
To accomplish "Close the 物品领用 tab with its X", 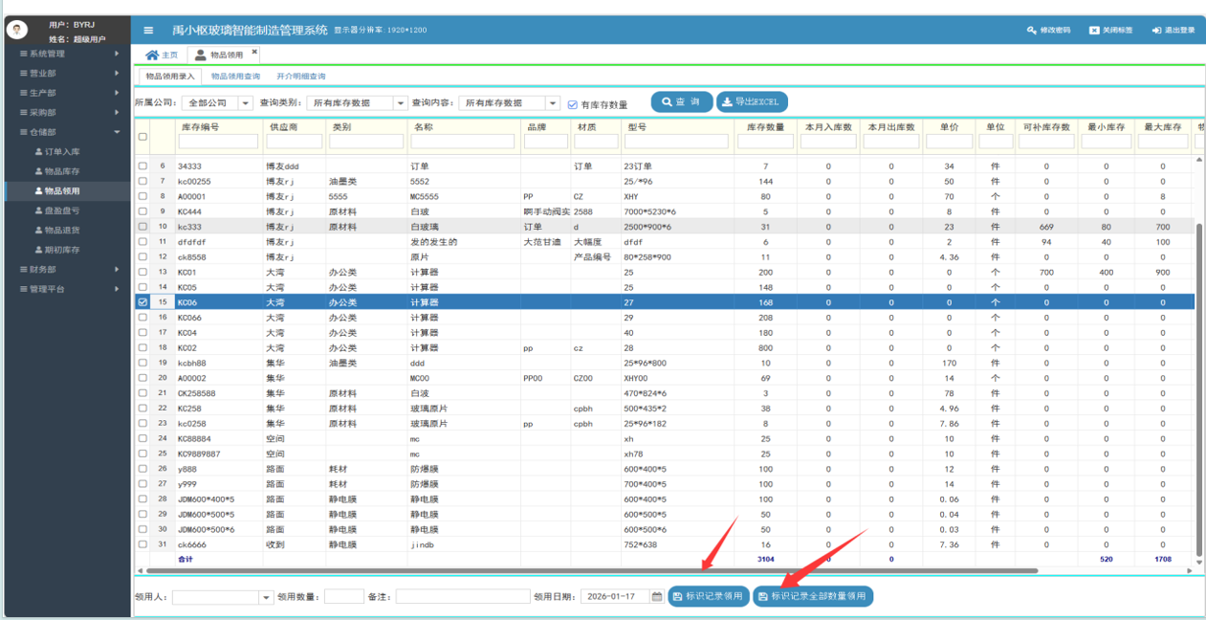I will pyautogui.click(x=254, y=52).
